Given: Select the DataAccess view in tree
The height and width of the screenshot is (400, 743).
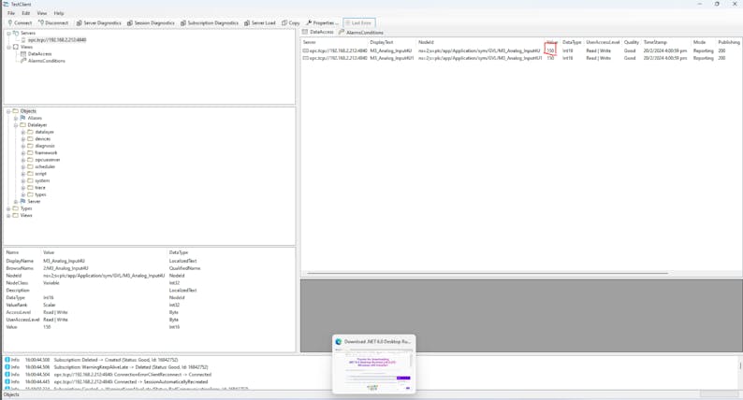Looking at the screenshot, I should click(x=39, y=54).
